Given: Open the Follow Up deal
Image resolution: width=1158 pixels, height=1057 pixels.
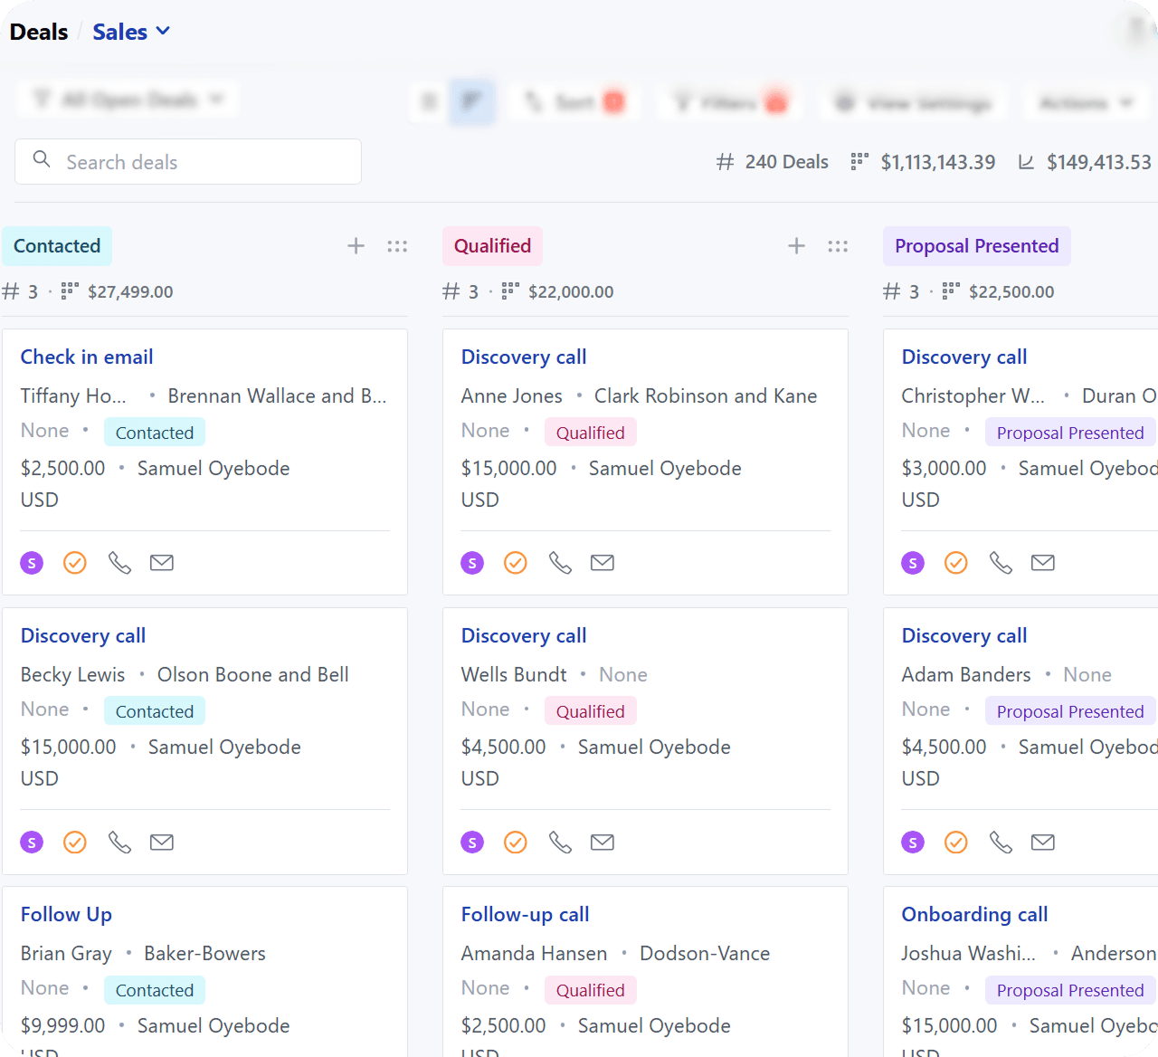Looking at the screenshot, I should point(66,914).
